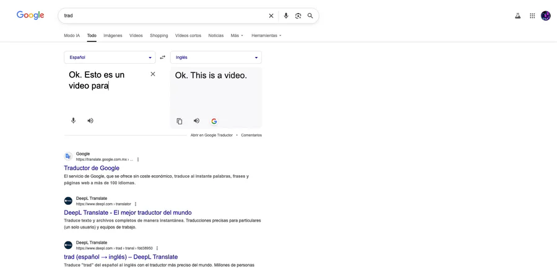Open Search Labs flask icon
Image resolution: width=557 pixels, height=268 pixels.
[x=517, y=15]
